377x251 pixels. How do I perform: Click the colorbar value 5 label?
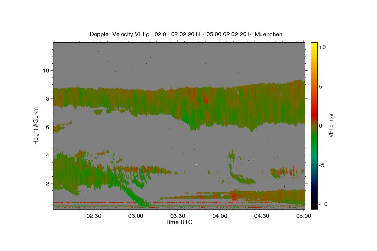(321, 86)
